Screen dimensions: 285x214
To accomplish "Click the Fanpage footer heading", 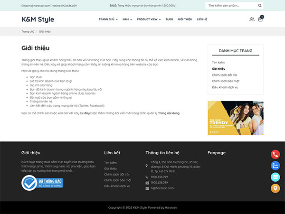I will click(217, 153).
